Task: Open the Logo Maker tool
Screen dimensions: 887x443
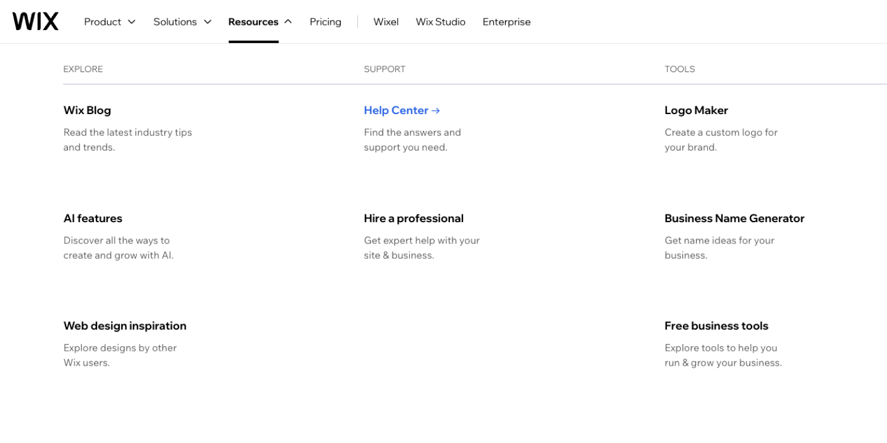Action: 696,110
